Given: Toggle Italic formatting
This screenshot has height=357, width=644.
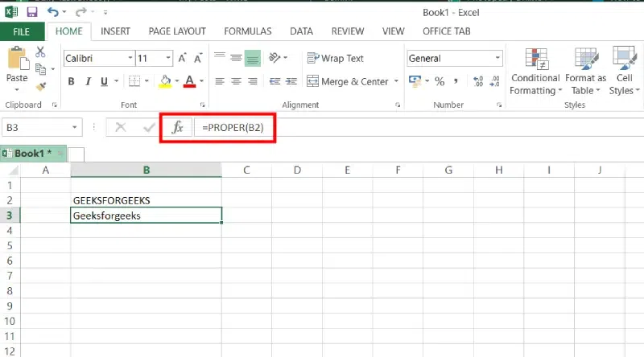Looking at the screenshot, I should 88,81.
